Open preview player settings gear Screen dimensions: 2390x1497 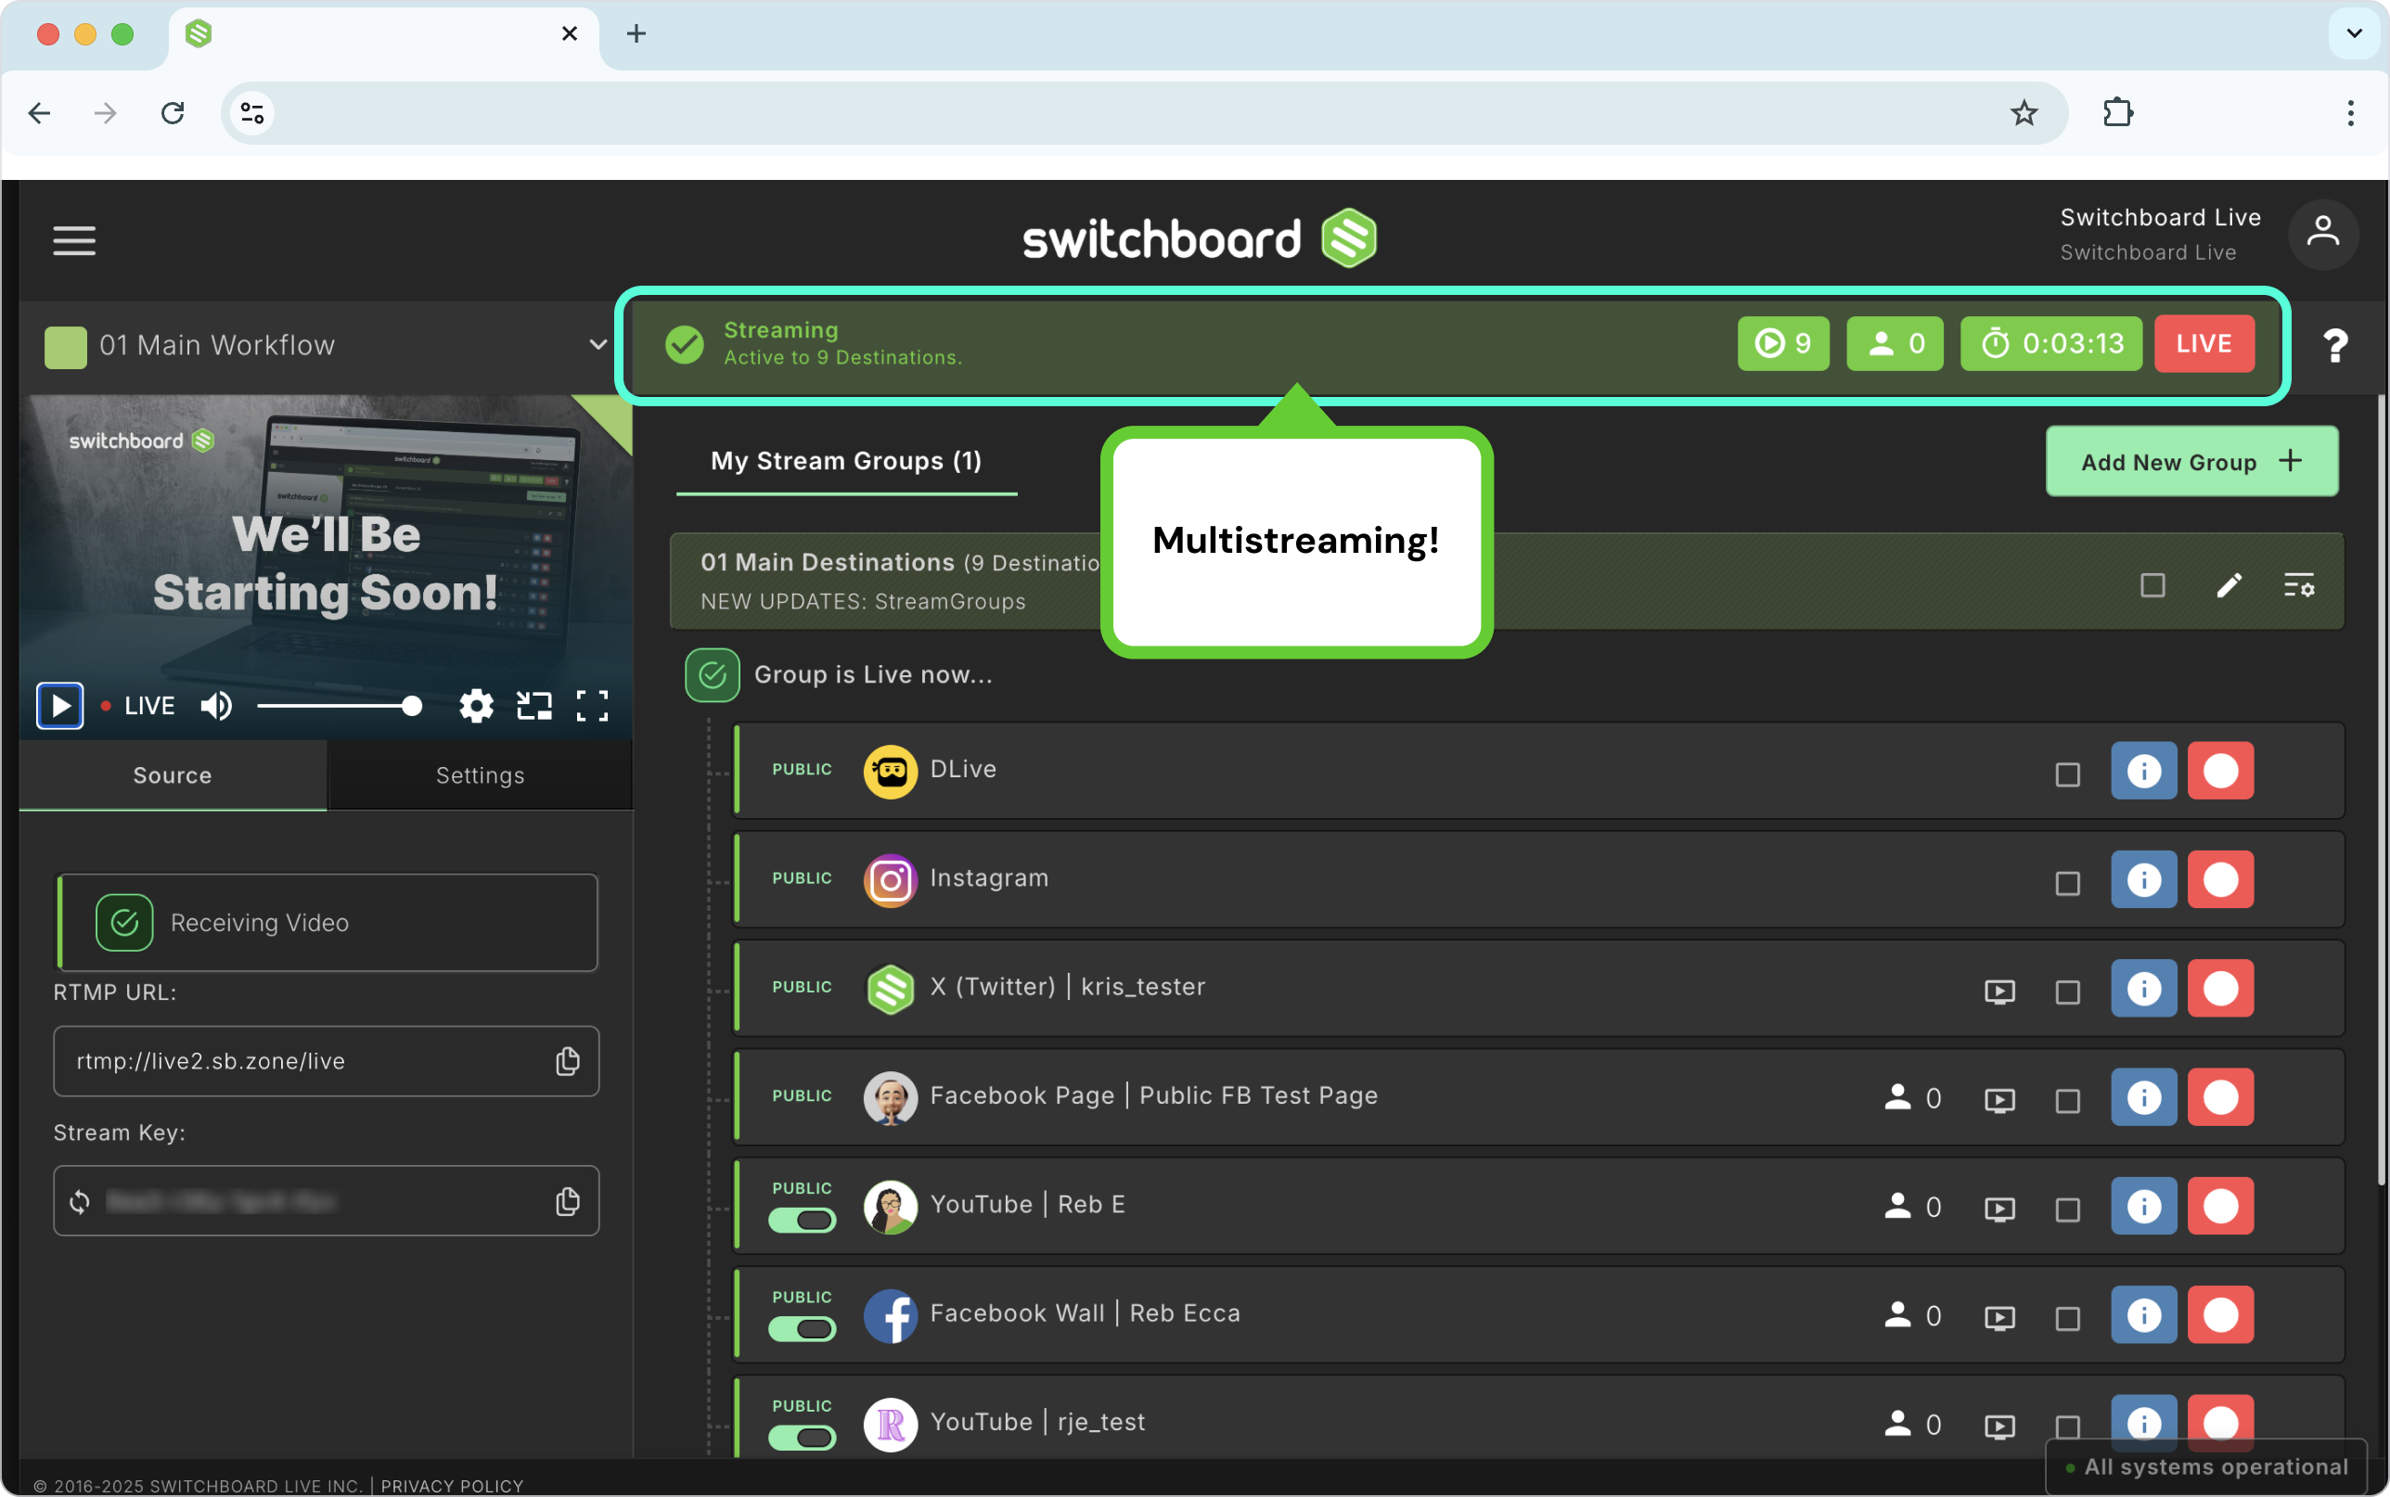(476, 706)
